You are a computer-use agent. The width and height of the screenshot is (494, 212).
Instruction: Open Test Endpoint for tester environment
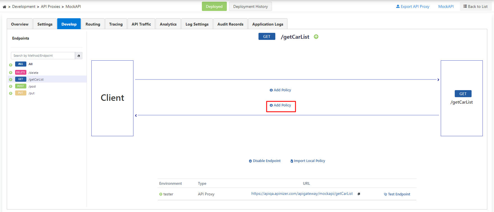pyautogui.click(x=397, y=194)
